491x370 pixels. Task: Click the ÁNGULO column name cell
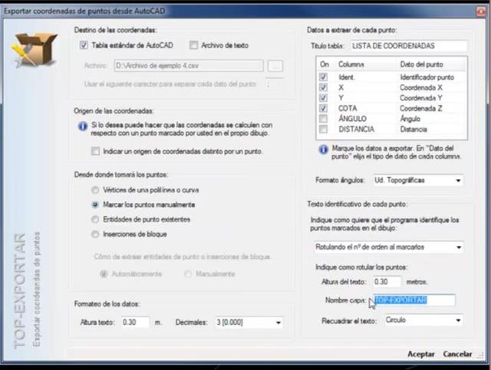[x=352, y=119]
